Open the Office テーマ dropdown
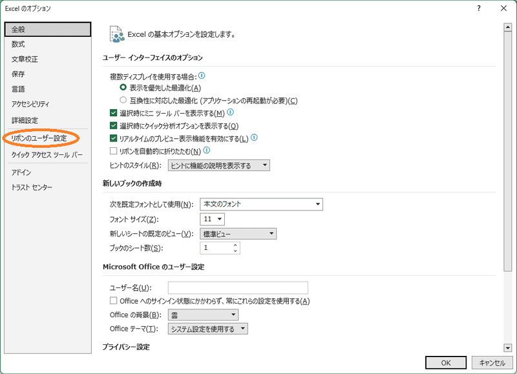 pyautogui.click(x=208, y=329)
